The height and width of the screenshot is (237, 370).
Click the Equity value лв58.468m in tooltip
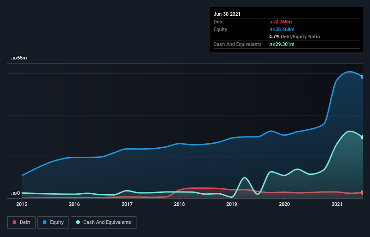coord(282,29)
